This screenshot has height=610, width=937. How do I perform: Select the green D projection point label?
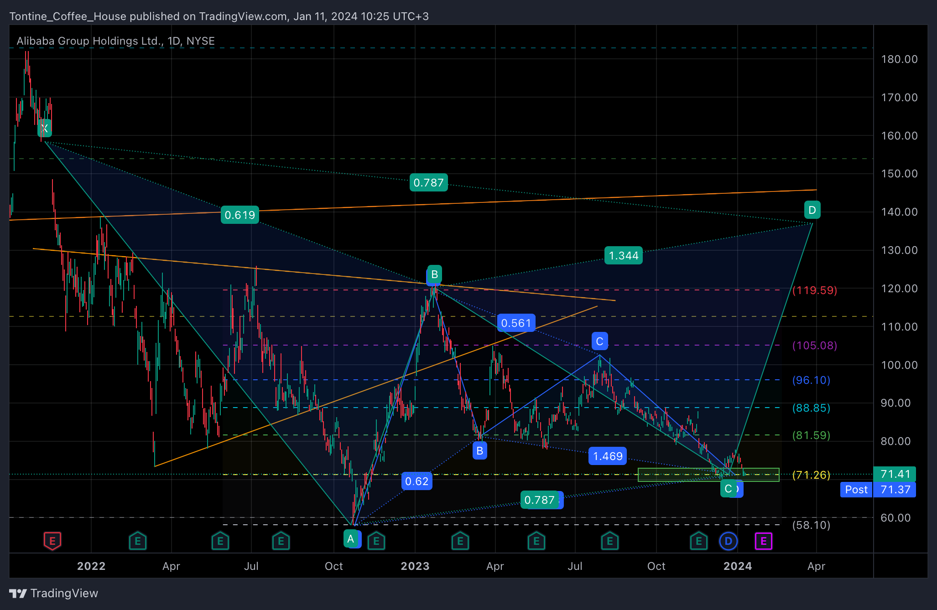tap(812, 210)
